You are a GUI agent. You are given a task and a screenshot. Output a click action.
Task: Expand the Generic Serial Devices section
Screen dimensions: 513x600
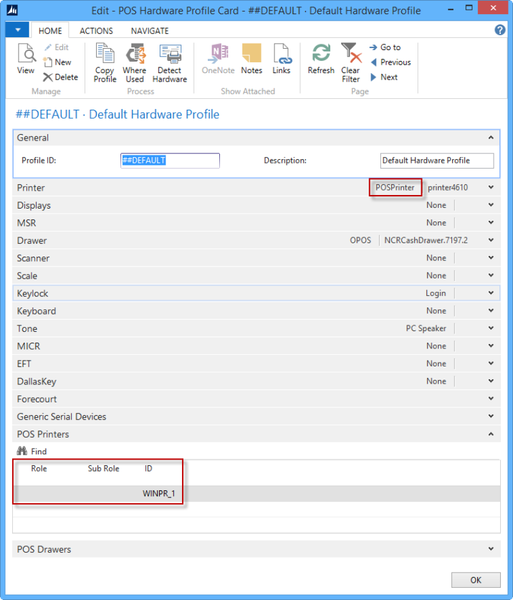491,416
